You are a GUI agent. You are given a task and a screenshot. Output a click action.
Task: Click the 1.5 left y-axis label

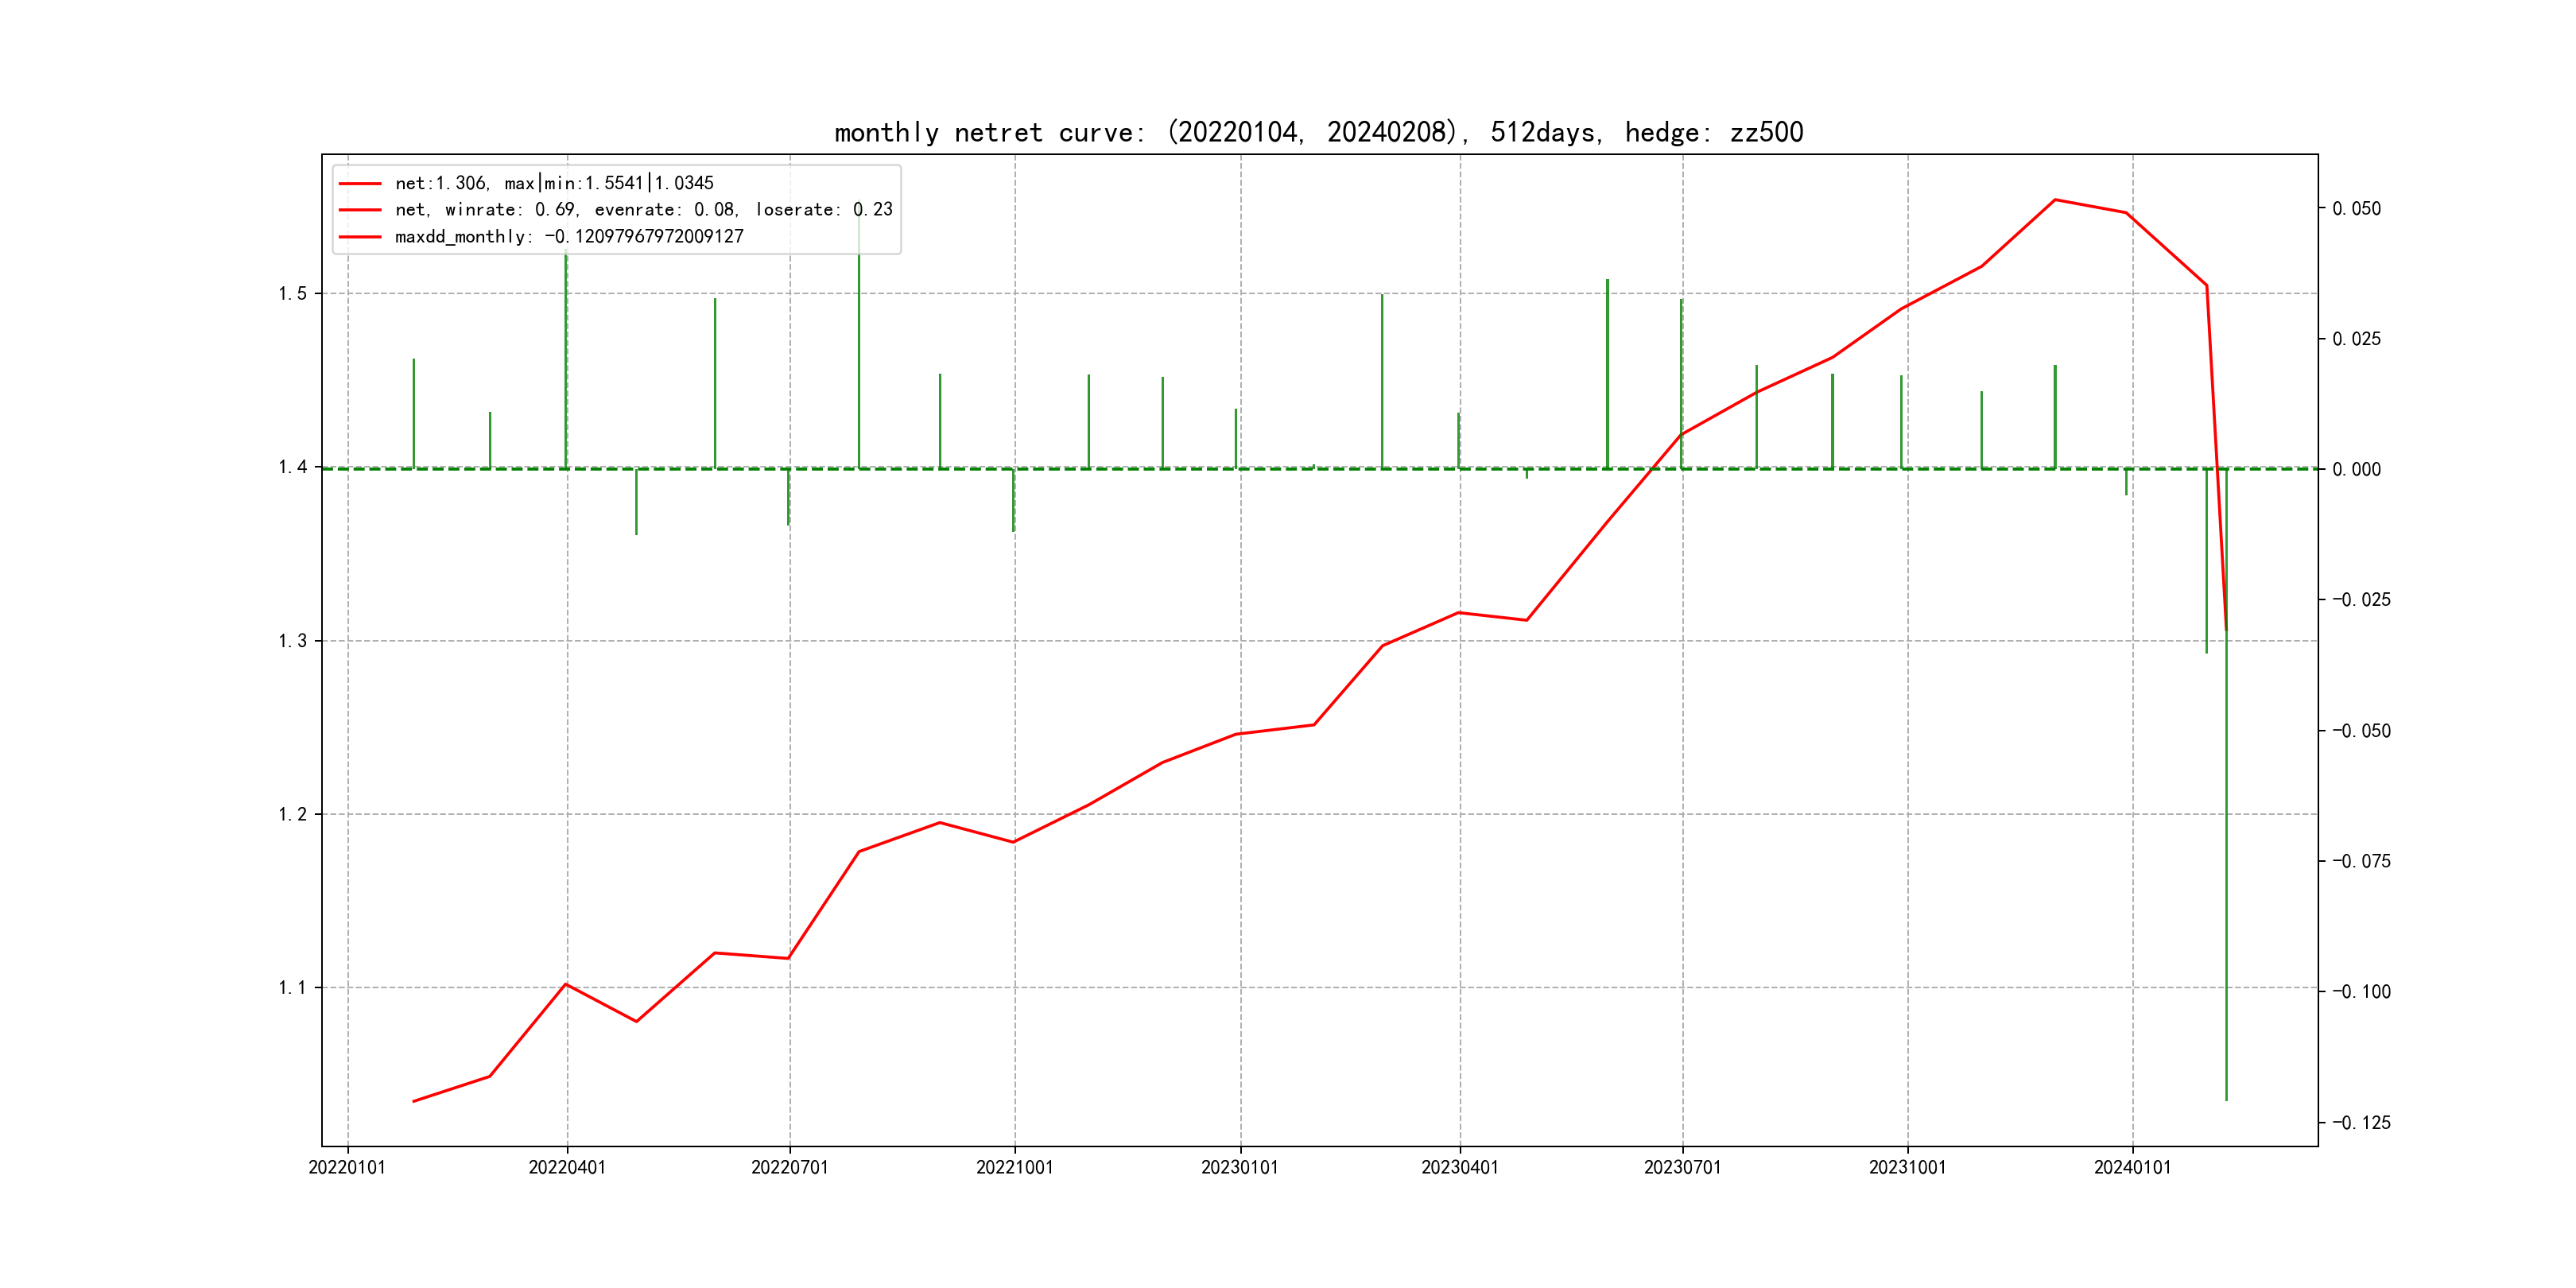[292, 294]
